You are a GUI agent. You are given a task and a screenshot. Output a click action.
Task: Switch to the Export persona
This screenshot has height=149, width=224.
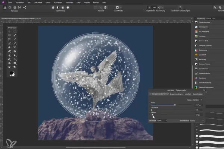[25, 7]
